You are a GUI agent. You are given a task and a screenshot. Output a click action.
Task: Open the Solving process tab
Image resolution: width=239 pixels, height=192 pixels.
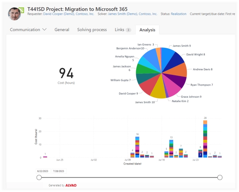pyautogui.click(x=92, y=29)
